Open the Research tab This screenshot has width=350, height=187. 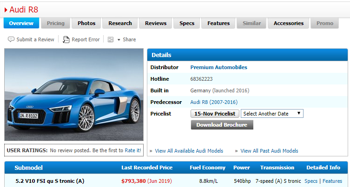pyautogui.click(x=120, y=23)
